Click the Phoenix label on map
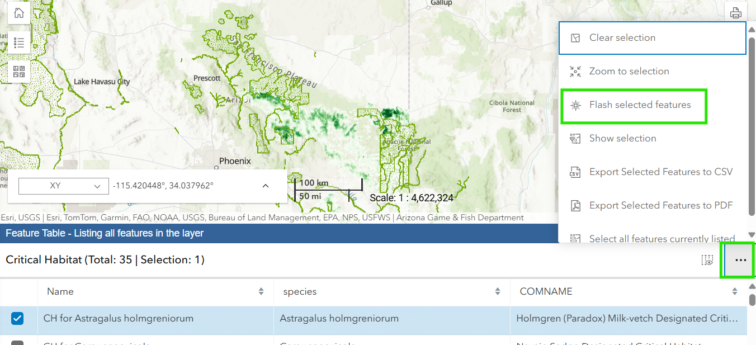The height and width of the screenshot is (345, 756). coord(235,161)
